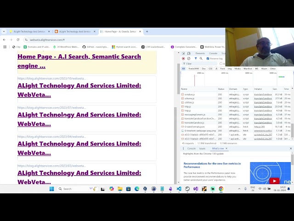Select the All request type filter
The width and height of the screenshot is (294, 221).
click(x=183, y=69)
